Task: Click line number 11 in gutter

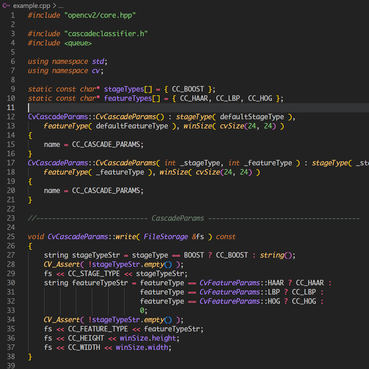Action: pyautogui.click(x=11, y=108)
